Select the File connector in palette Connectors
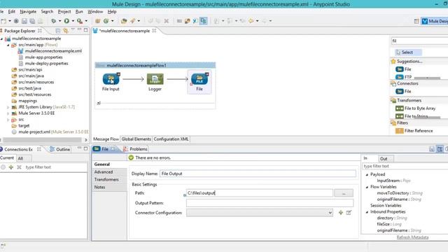The width and height of the screenshot is (448, 252). 403,92
